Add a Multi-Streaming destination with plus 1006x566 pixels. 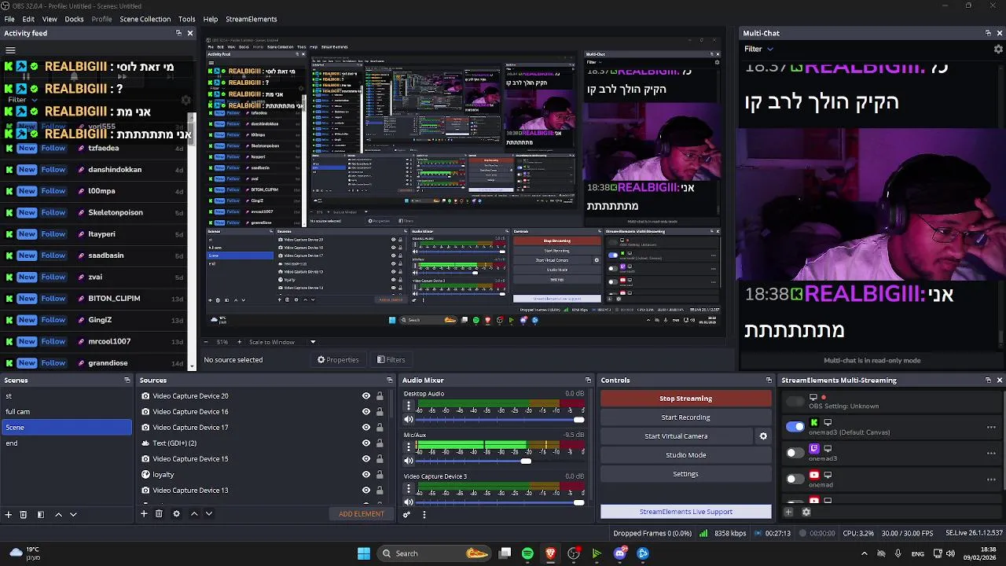[x=789, y=512]
